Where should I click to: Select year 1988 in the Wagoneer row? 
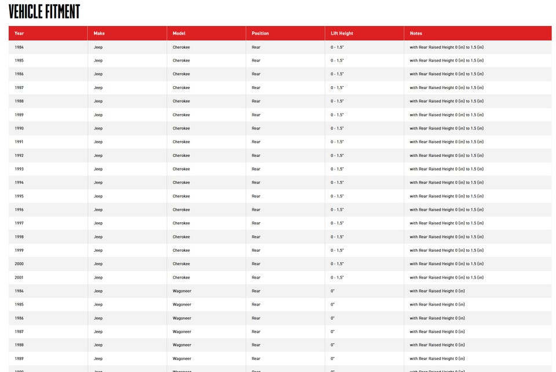pyautogui.click(x=19, y=345)
